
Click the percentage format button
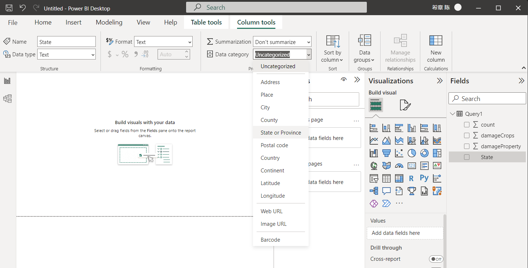click(x=125, y=54)
